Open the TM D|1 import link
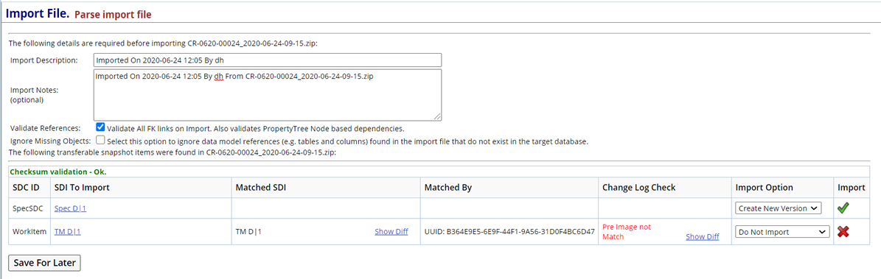The width and height of the screenshot is (881, 279). coord(67,231)
